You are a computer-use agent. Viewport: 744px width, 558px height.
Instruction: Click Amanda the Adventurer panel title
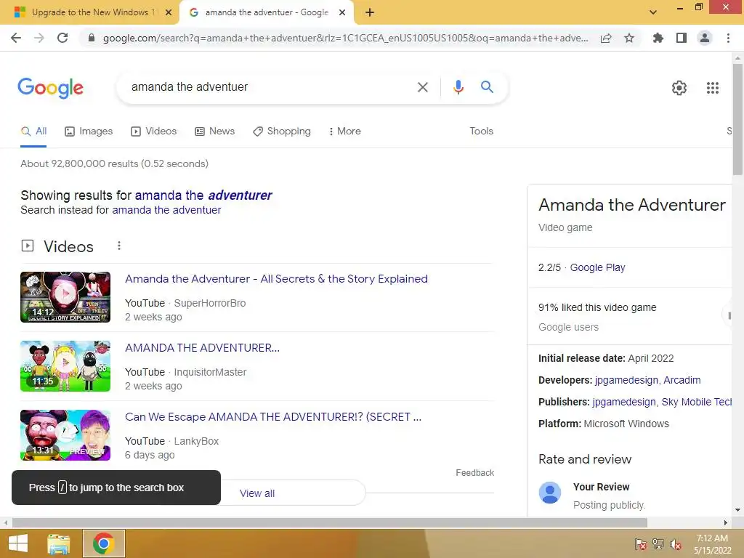[x=632, y=205]
